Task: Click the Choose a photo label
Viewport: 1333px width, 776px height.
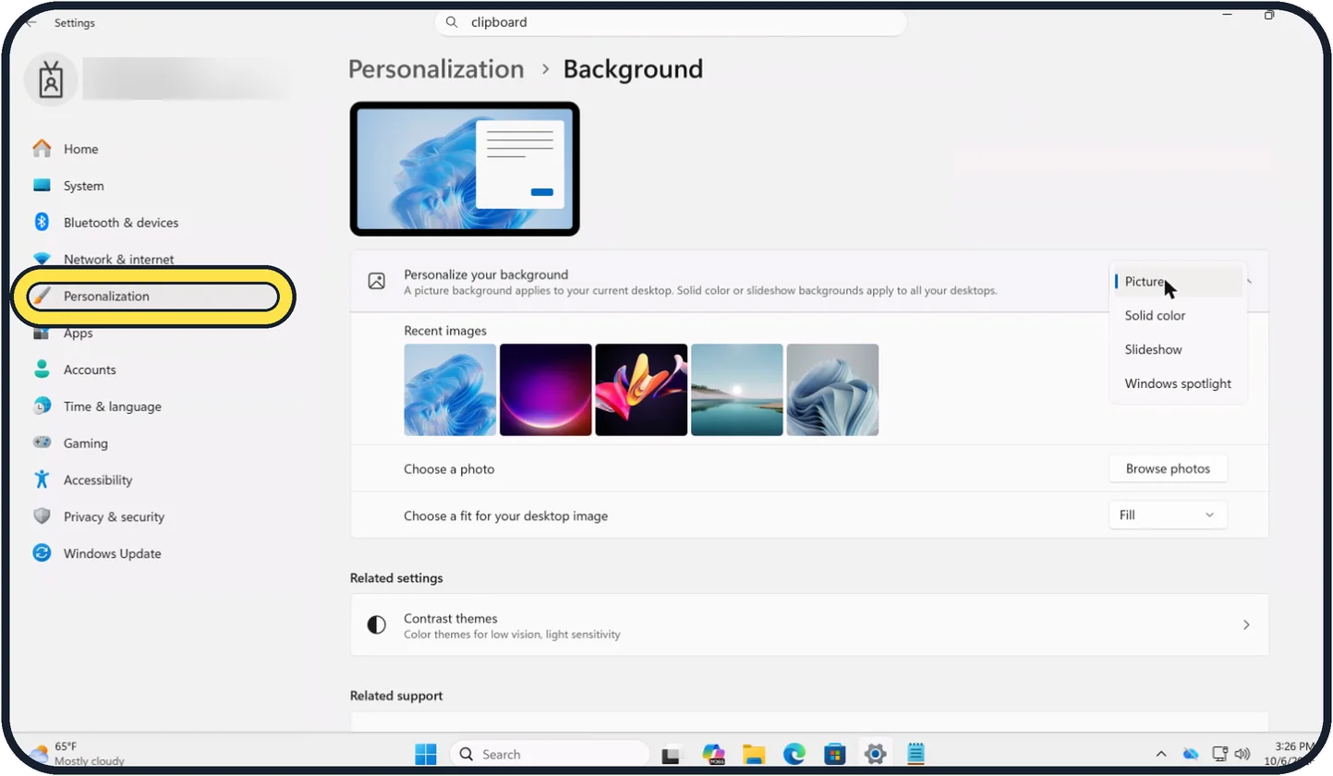Action: click(x=449, y=469)
